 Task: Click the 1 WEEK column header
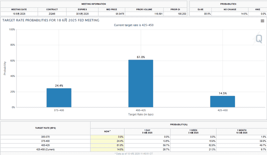pyautogui.click(x=193, y=132)
